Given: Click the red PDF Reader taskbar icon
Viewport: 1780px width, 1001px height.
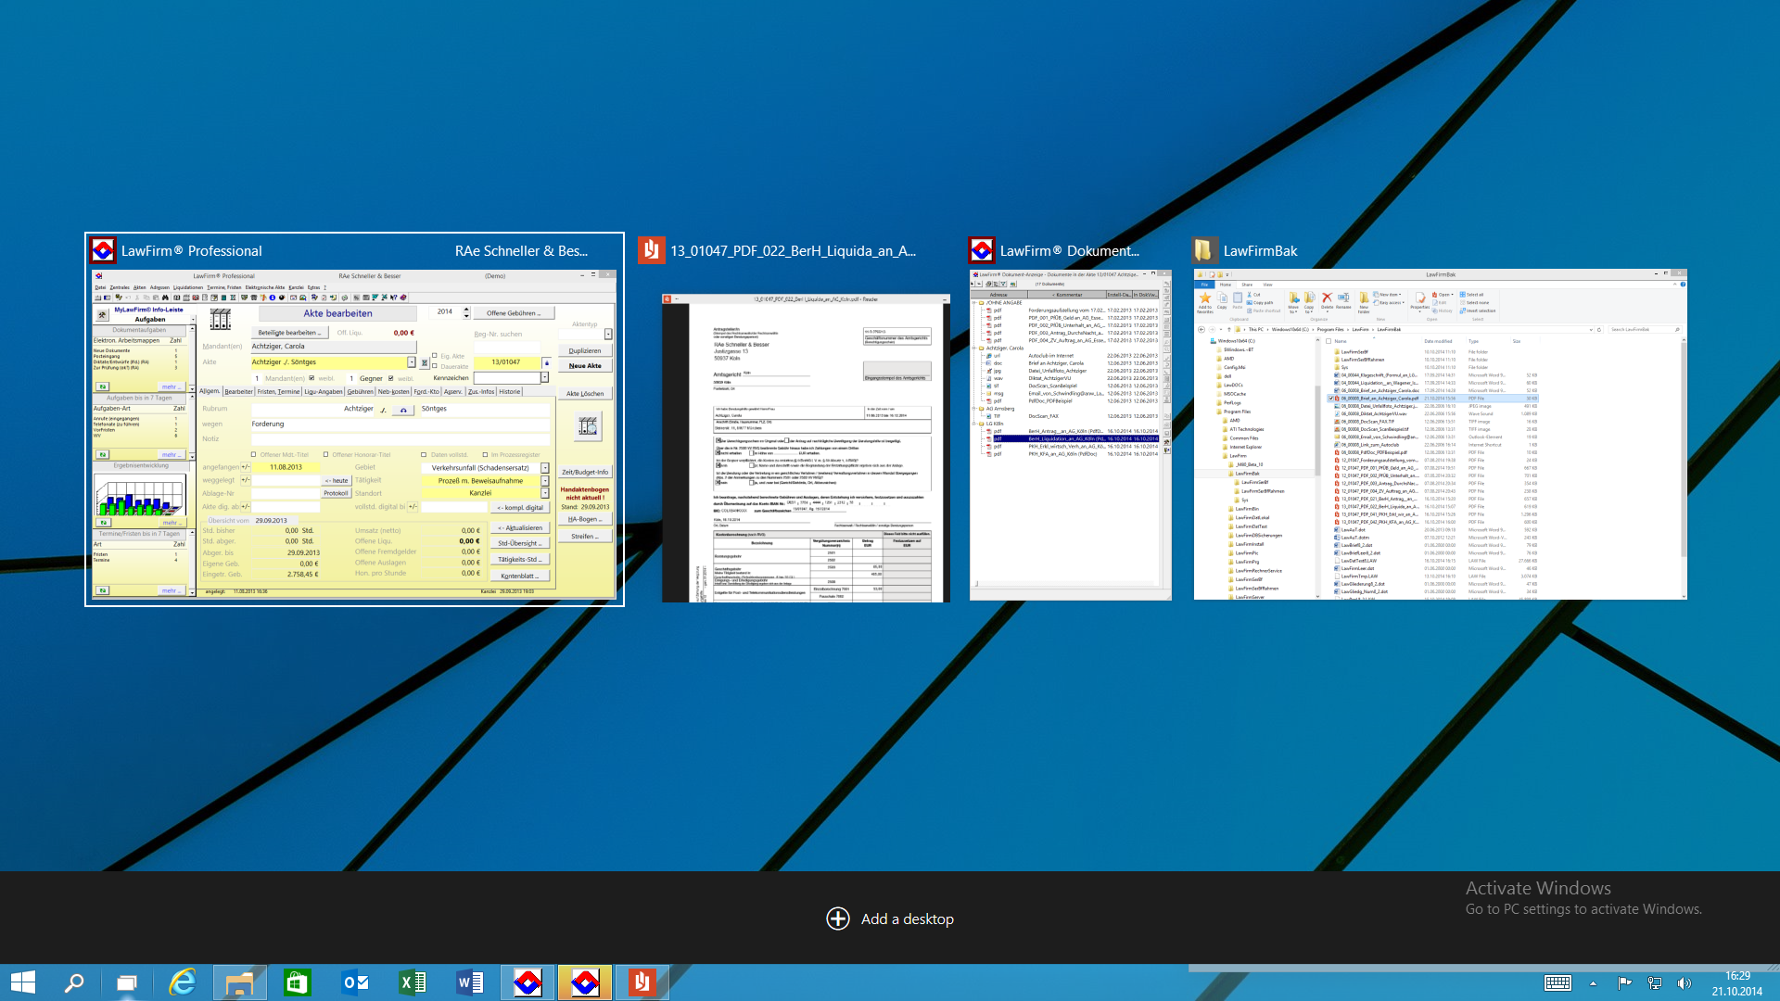Looking at the screenshot, I should [x=642, y=982].
